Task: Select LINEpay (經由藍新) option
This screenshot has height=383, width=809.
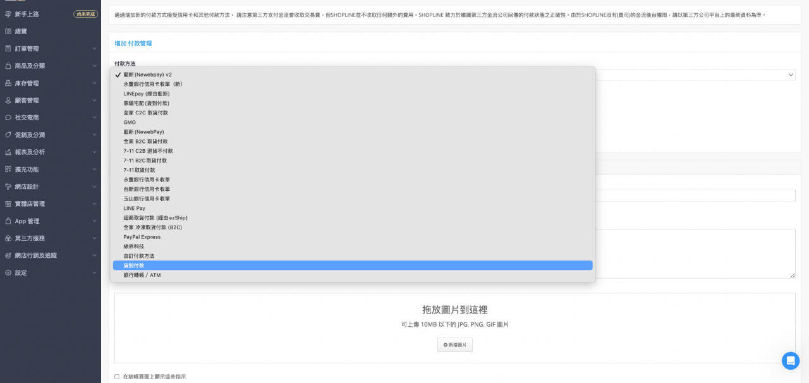Action: [353, 94]
